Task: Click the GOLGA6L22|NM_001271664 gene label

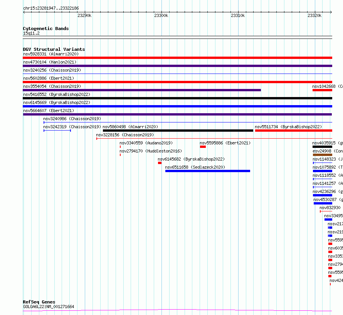Action: 49,307
